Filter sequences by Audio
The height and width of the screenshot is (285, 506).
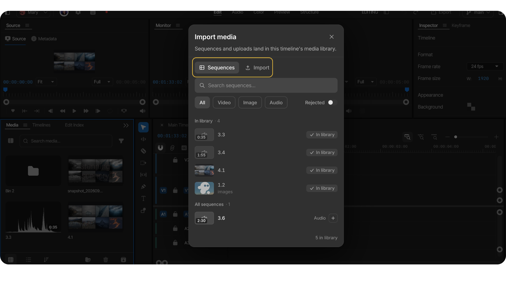[x=276, y=103]
